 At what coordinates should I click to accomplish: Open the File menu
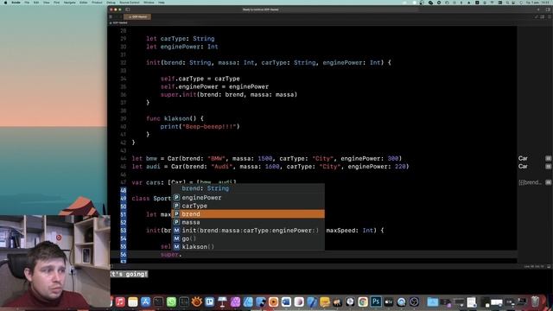[27, 3]
